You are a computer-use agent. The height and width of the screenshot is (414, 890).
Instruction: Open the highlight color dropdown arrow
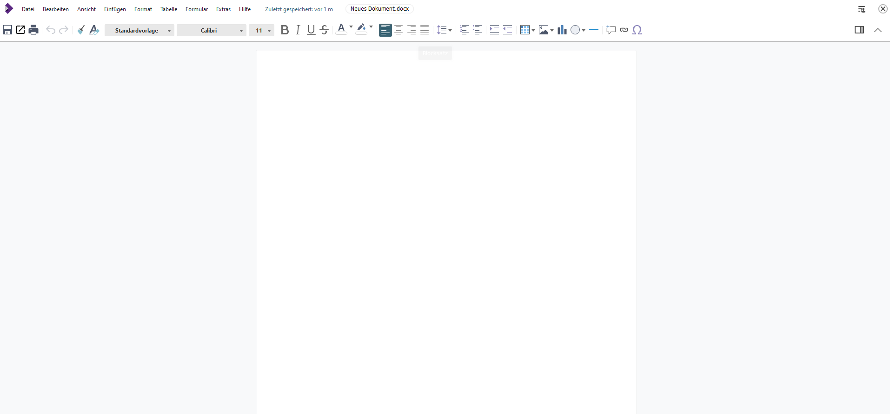[371, 27]
